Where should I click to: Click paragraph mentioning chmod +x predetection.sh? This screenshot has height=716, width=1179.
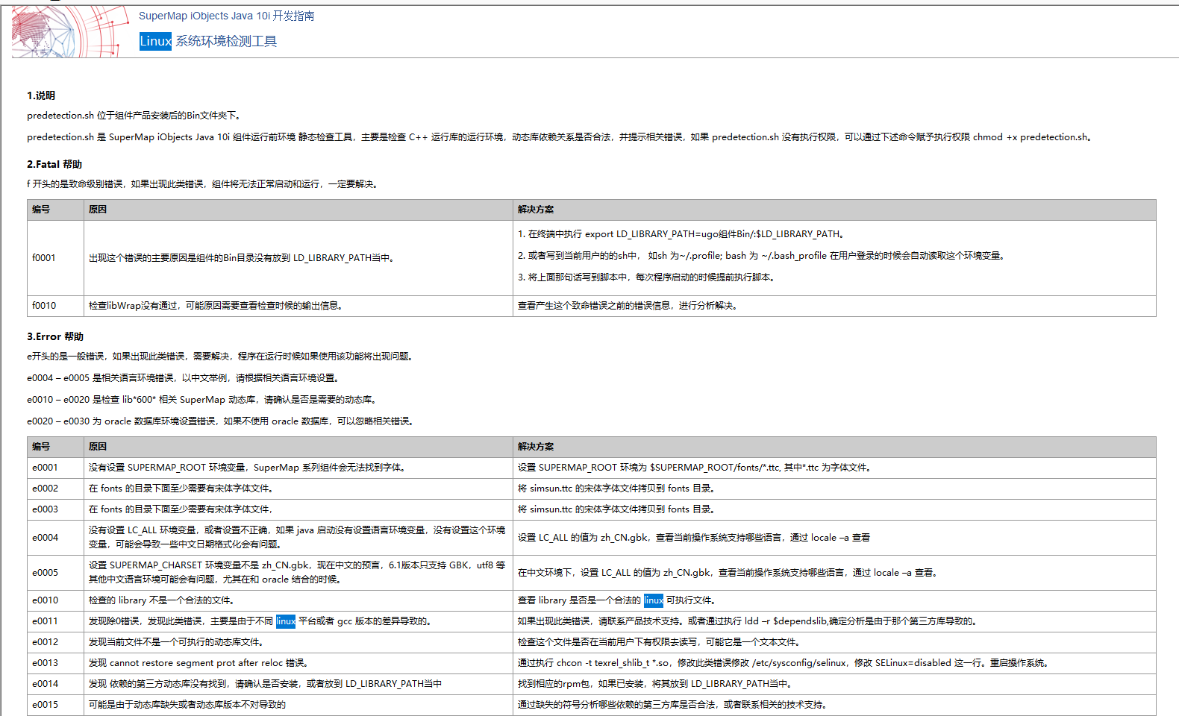click(560, 137)
